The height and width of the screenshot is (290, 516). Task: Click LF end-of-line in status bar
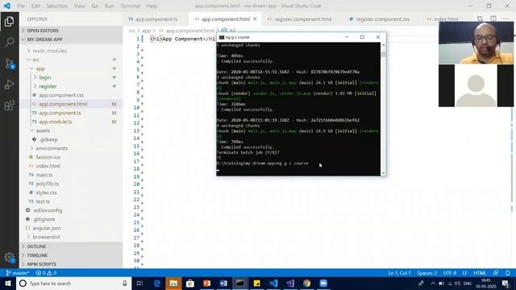point(464,273)
